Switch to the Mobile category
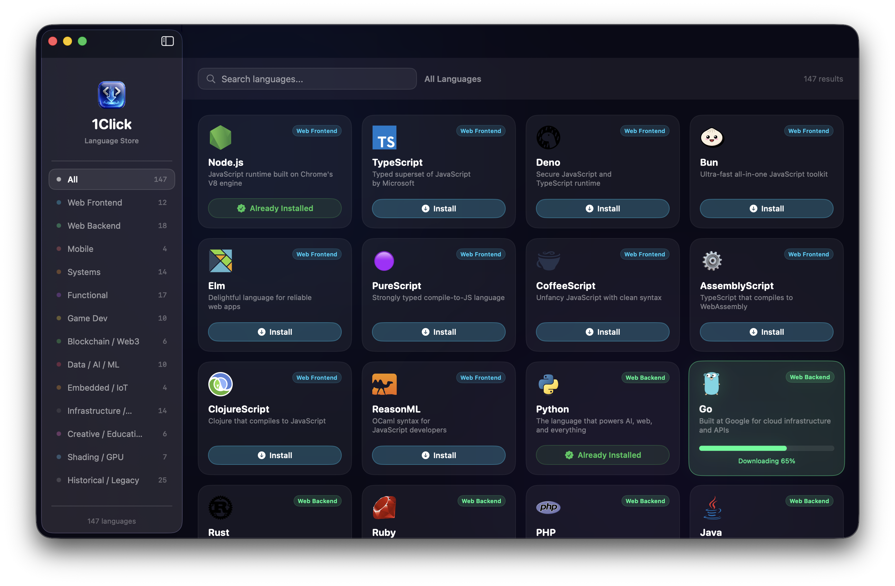Image resolution: width=895 pixels, height=586 pixels. [x=112, y=248]
